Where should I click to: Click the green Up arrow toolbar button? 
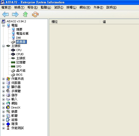click(x=25, y=14)
